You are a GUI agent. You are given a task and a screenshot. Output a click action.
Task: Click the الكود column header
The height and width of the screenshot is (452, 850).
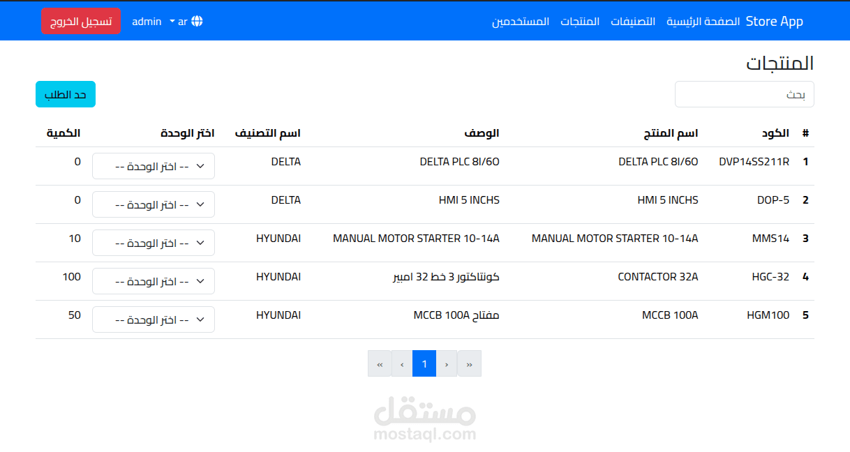pyautogui.click(x=776, y=133)
